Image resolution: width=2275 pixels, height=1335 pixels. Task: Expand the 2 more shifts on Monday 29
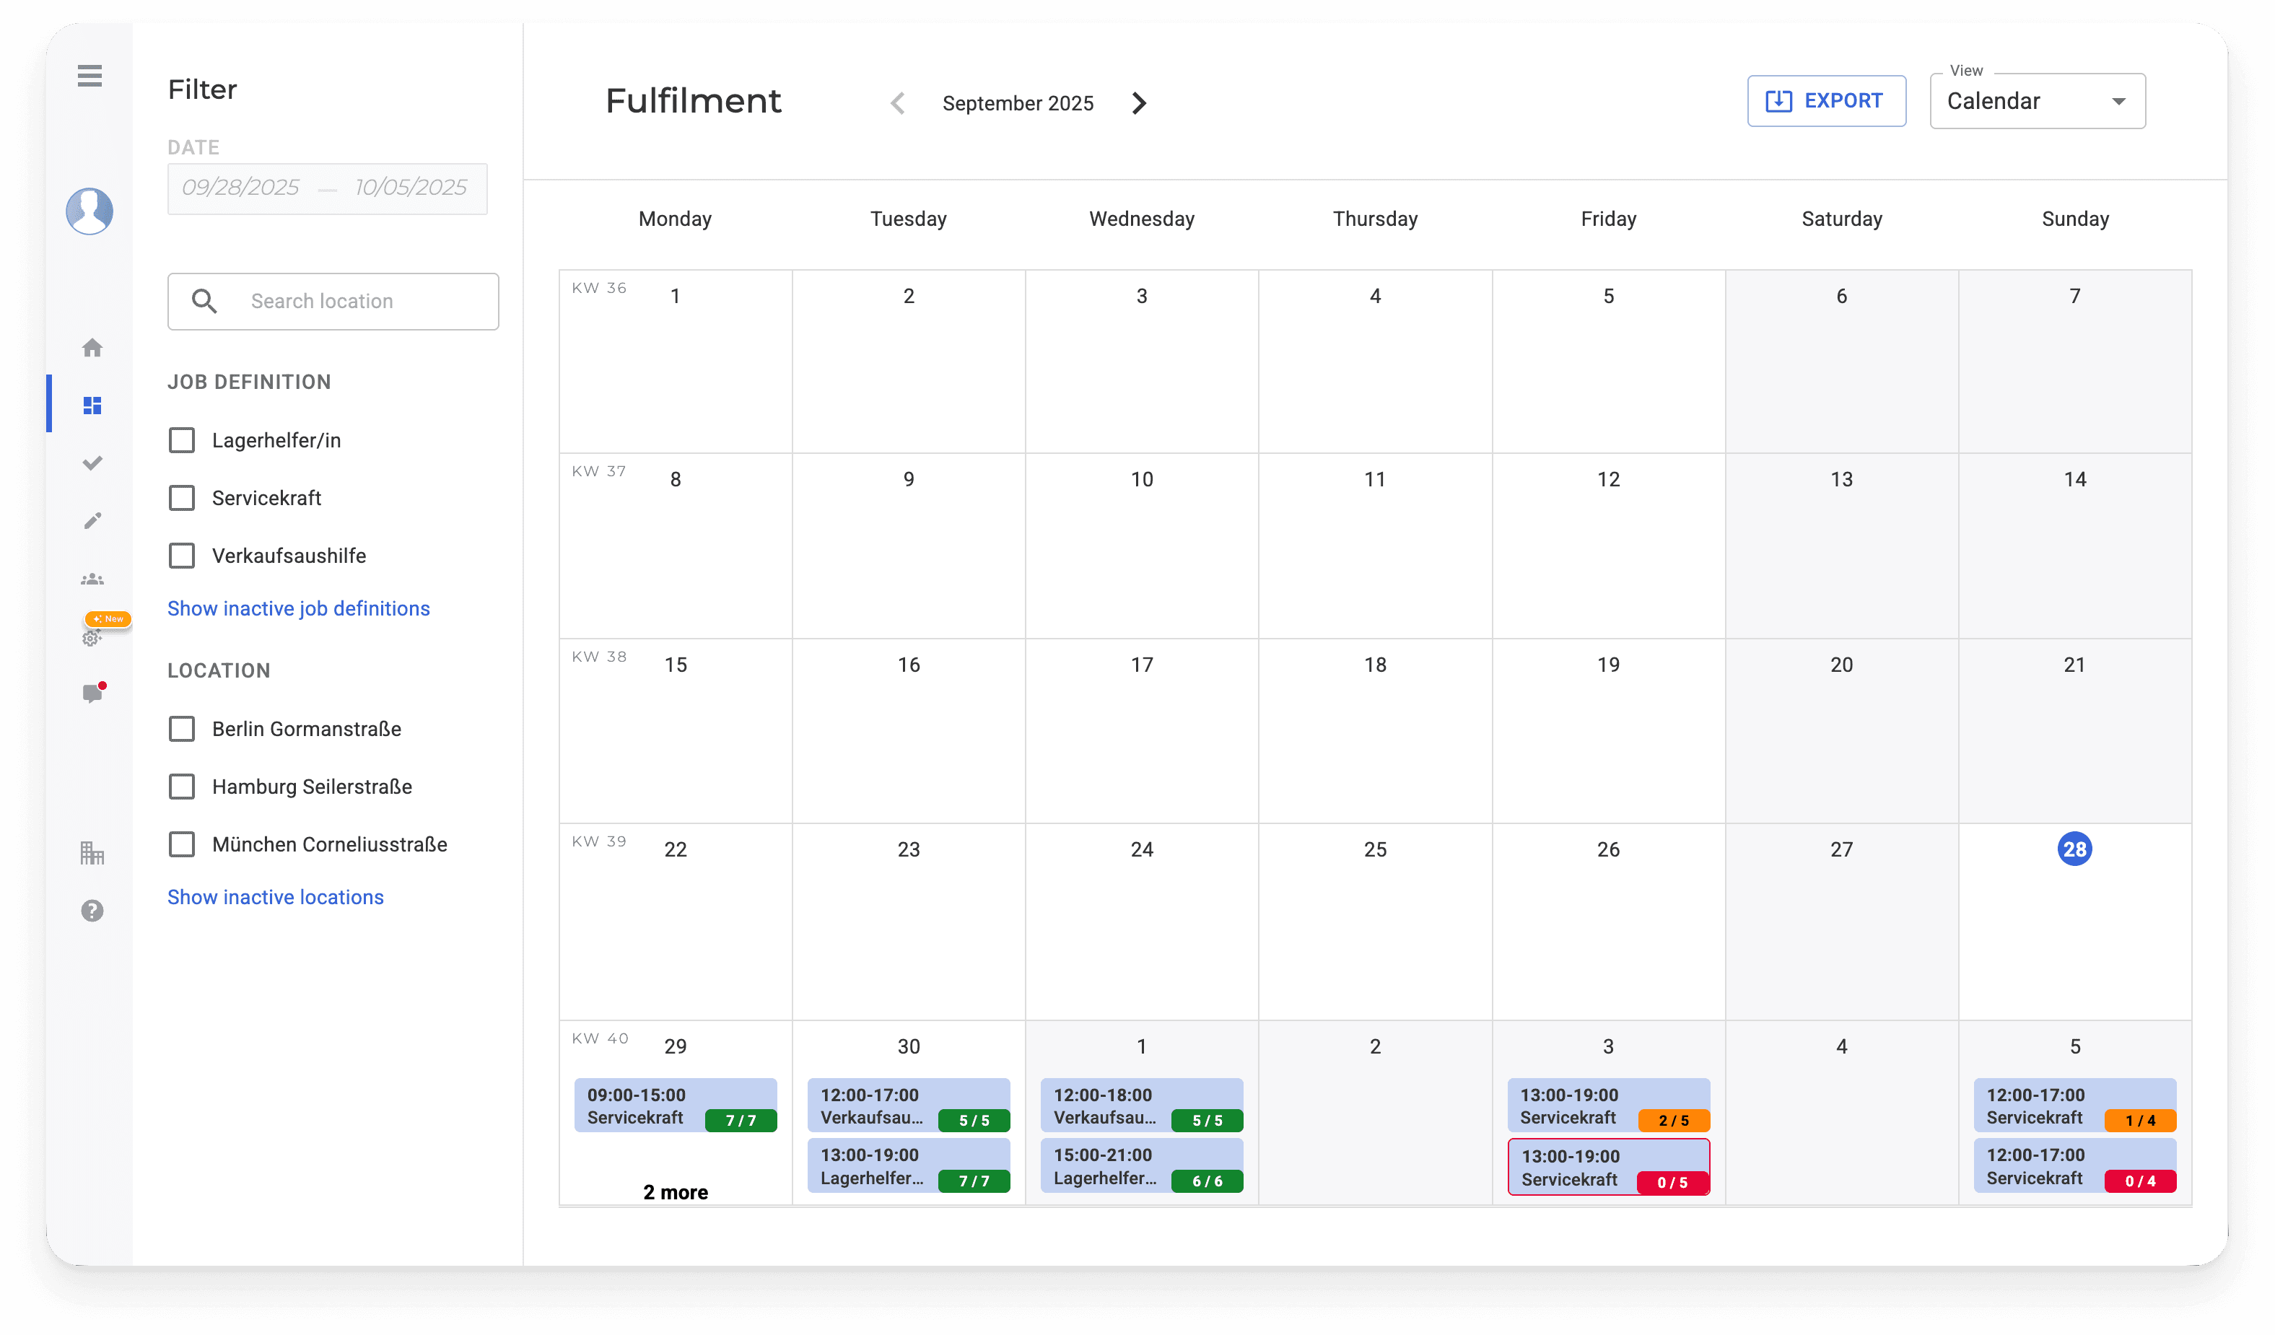pyautogui.click(x=676, y=1192)
